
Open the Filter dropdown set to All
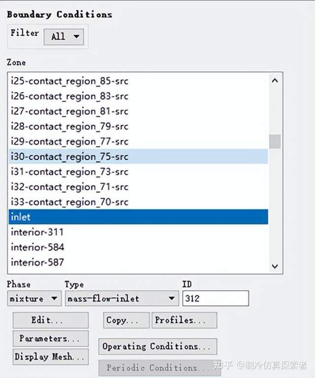(64, 36)
